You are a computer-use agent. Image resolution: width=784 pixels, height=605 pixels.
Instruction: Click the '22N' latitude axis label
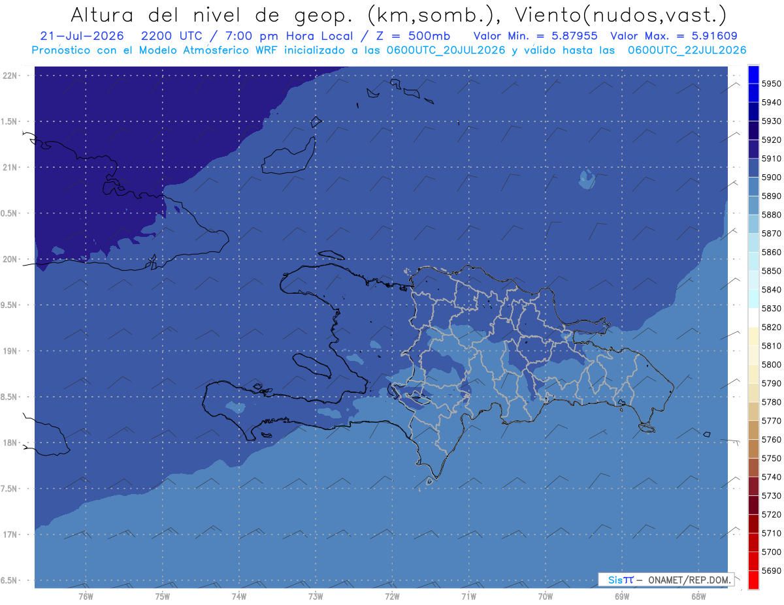point(10,76)
